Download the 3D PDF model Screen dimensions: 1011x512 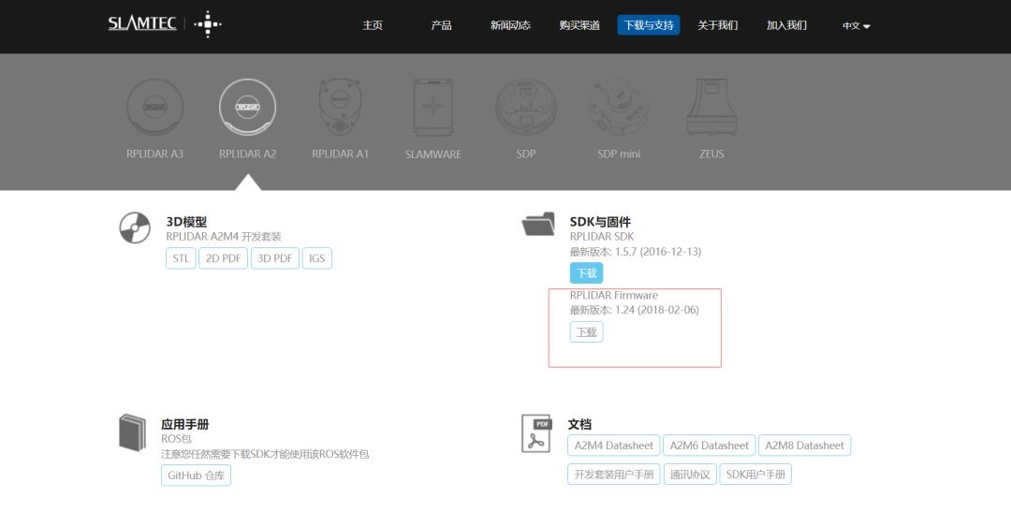(x=275, y=258)
